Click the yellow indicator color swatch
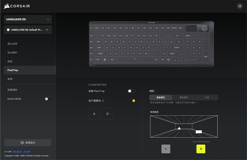 [134, 101]
